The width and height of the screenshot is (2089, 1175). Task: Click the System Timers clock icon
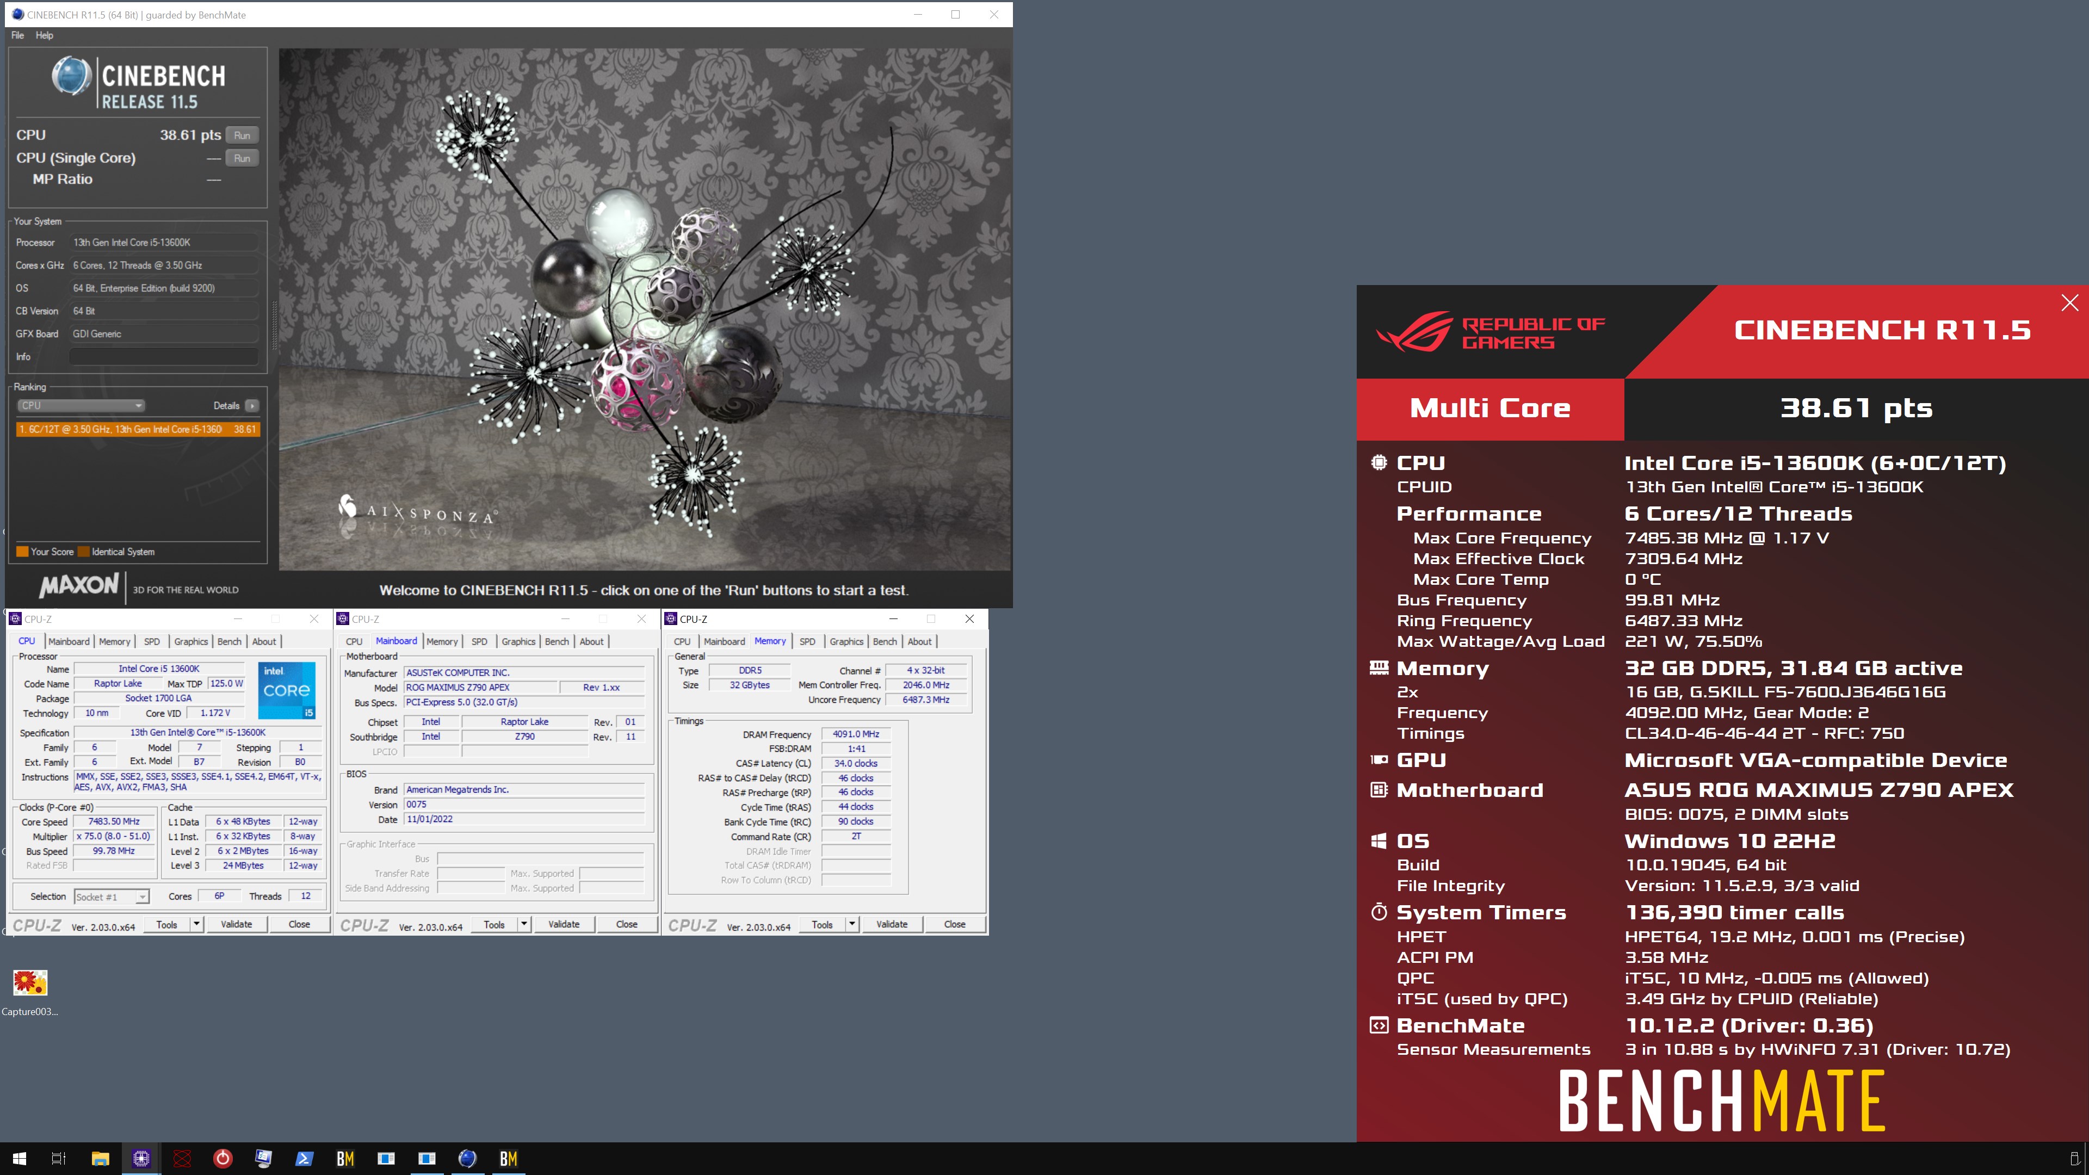[1379, 912]
